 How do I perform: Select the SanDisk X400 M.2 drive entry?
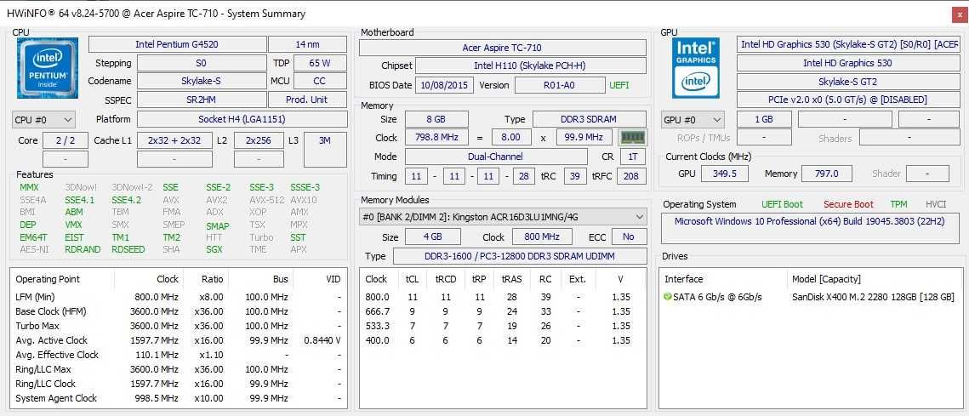point(810,297)
